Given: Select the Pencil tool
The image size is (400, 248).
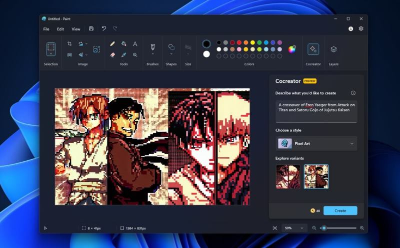Looking at the screenshot, I should 112,44.
